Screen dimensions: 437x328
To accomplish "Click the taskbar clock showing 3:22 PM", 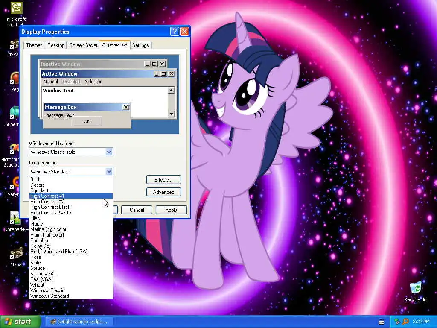I will pyautogui.click(x=421, y=322).
